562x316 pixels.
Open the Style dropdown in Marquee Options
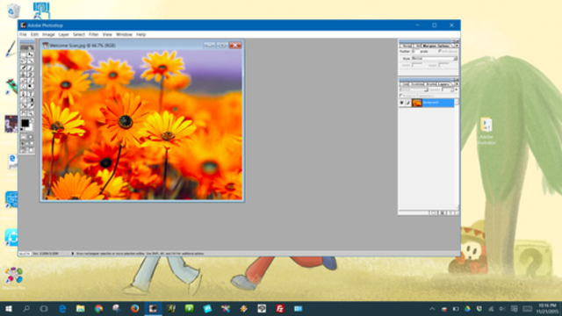(435, 59)
